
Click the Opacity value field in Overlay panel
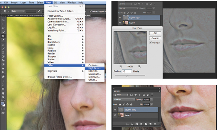point(146,99)
